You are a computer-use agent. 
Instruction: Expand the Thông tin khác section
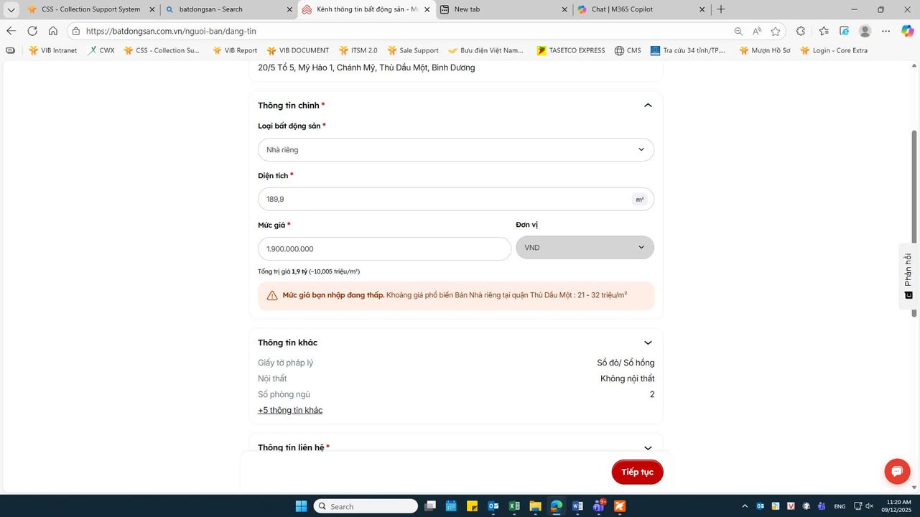pos(647,343)
